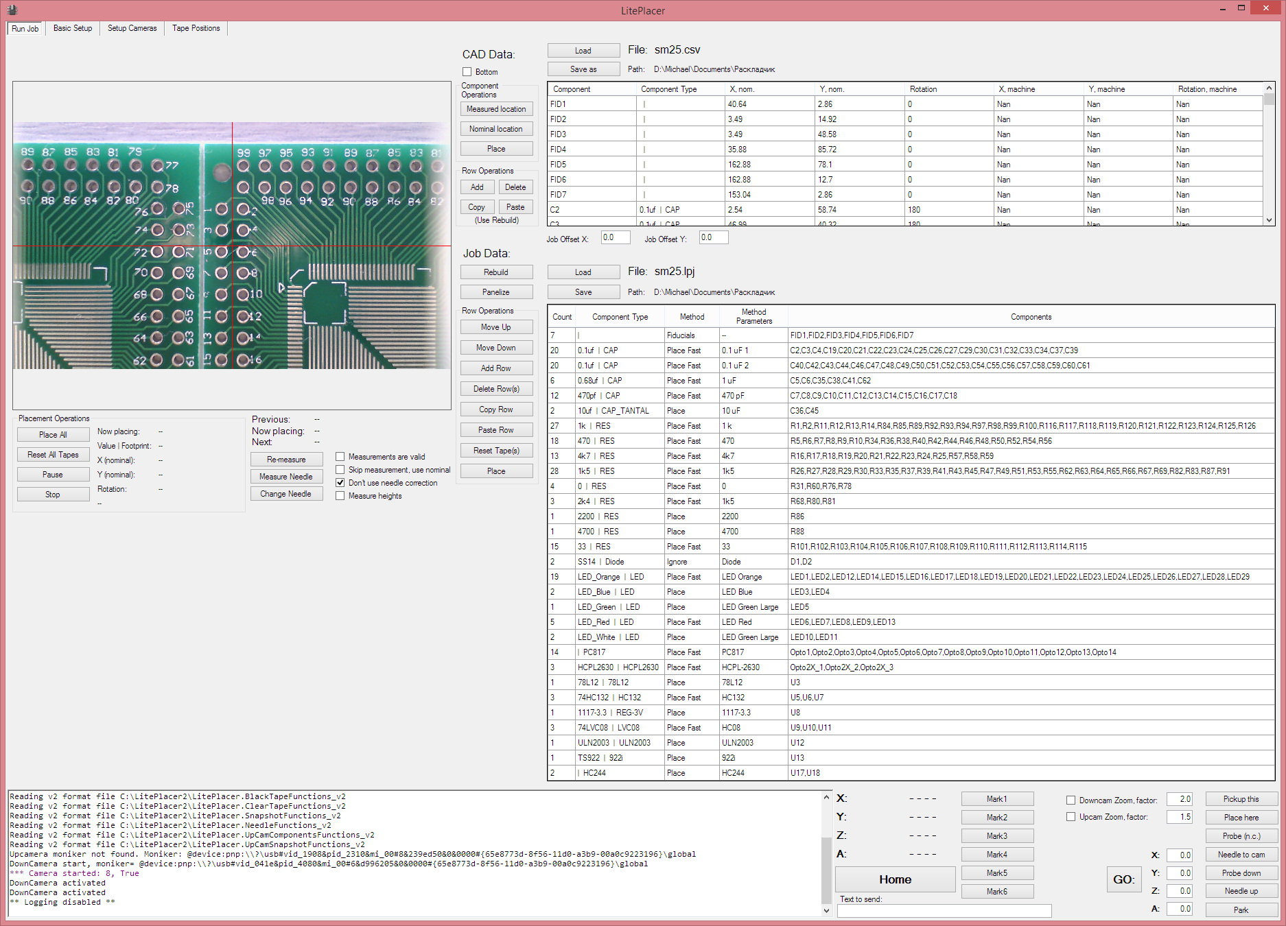The image size is (1286, 926).
Task: Click the 'Move Up' button
Action: tap(496, 327)
